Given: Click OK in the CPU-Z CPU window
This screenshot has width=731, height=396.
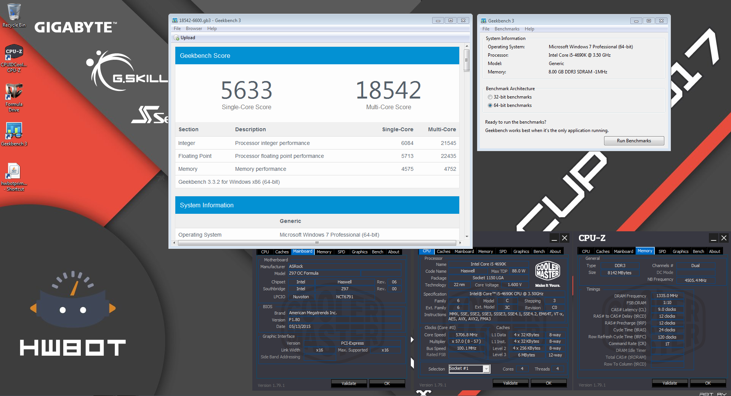Looking at the screenshot, I should point(548,383).
